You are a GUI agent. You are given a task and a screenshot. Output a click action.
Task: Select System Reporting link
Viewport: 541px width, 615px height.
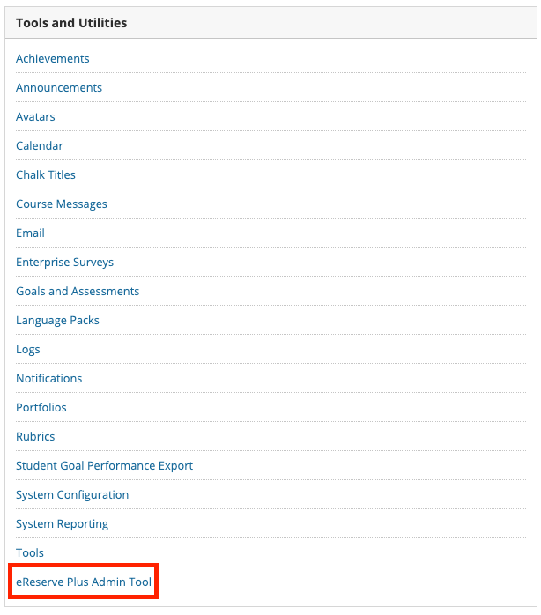62,523
